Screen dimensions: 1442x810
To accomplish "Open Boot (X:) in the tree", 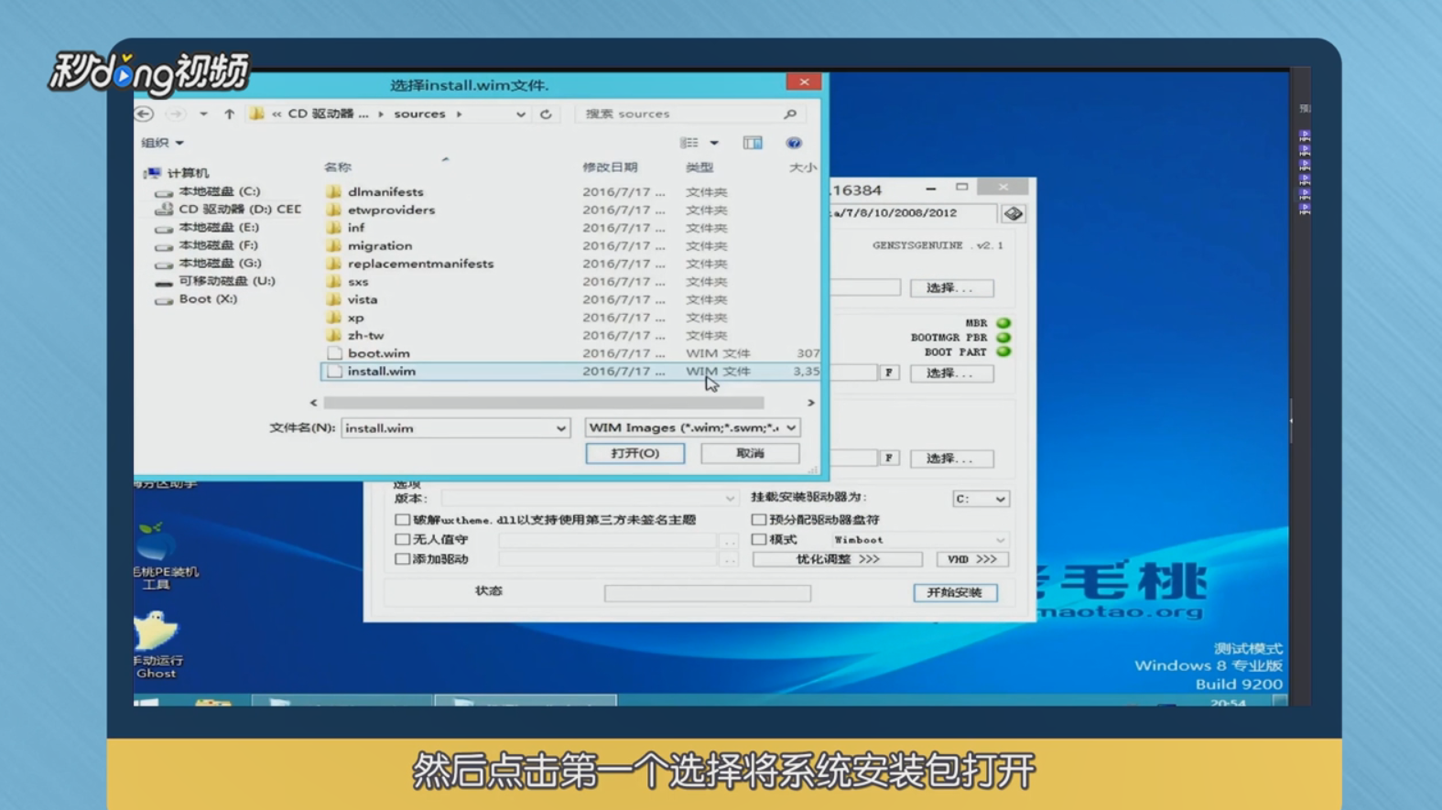I will 207,299.
